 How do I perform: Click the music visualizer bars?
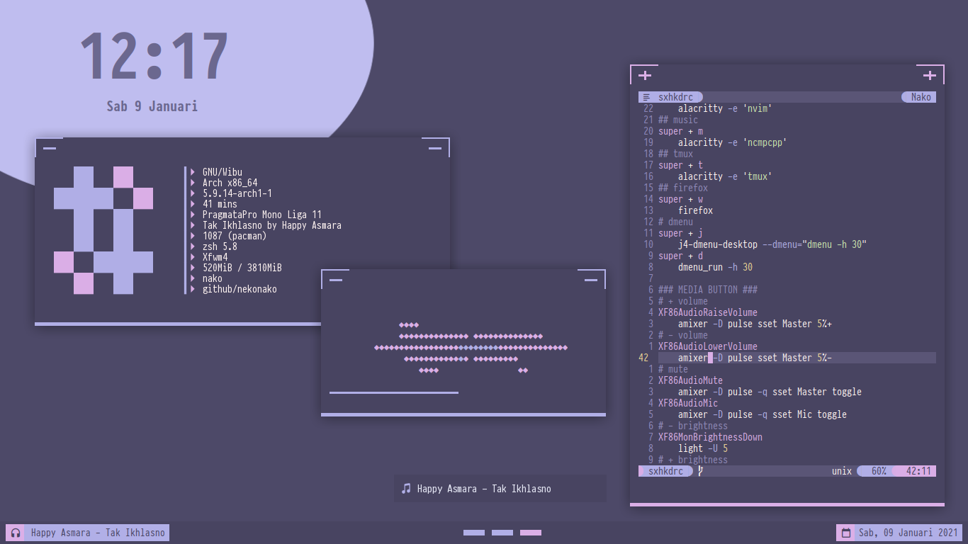coord(471,347)
